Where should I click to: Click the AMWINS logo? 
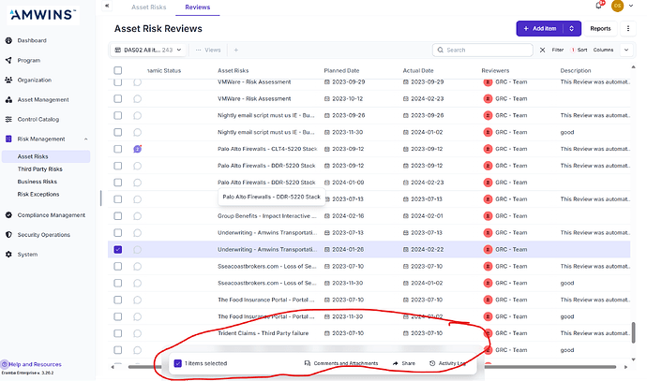tap(43, 15)
